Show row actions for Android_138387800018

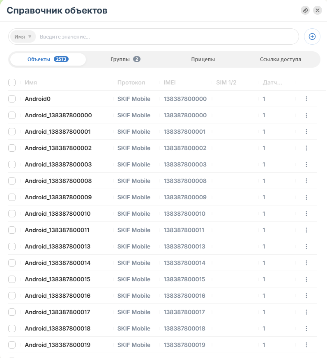306,328
